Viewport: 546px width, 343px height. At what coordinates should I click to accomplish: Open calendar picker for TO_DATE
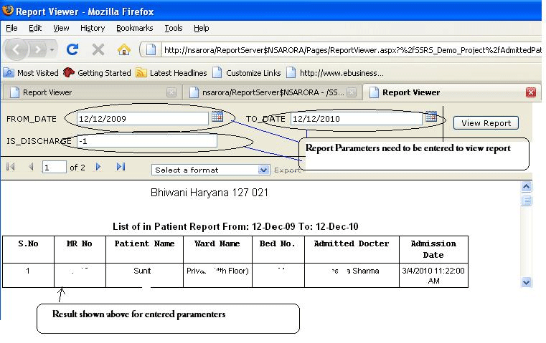431,117
